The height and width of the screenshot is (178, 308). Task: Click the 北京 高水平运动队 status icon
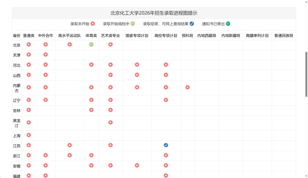[70, 44]
